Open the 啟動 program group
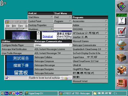The width and height of the screenshot is (128, 96). point(90,77)
